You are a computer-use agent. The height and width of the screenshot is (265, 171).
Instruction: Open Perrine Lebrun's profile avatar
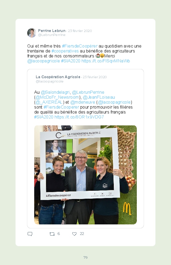click(32, 33)
